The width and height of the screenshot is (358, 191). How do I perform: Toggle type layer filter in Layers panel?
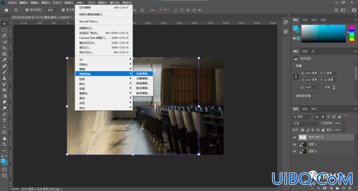[x=328, y=117]
